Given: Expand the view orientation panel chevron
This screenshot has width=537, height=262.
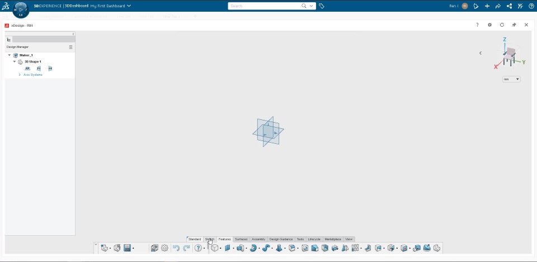Looking at the screenshot, I should click(481, 53).
